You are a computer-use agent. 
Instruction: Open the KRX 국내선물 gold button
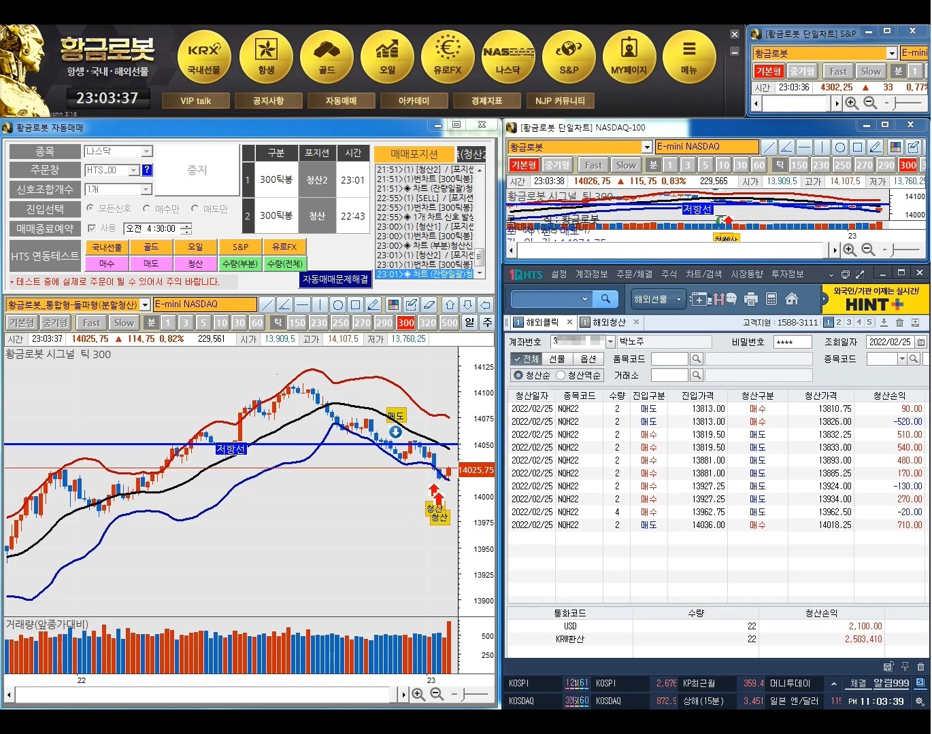pos(204,57)
